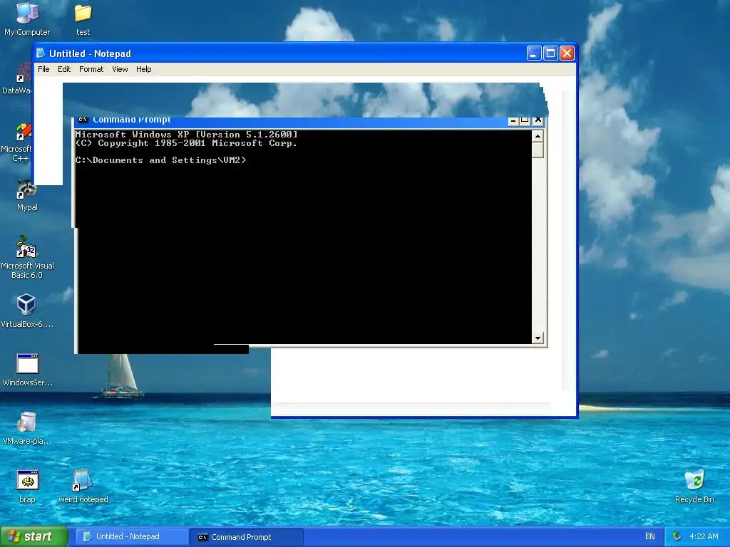Viewport: 730px width, 547px height.
Task: Click the Command Prompt title bar text
Action: 132,120
